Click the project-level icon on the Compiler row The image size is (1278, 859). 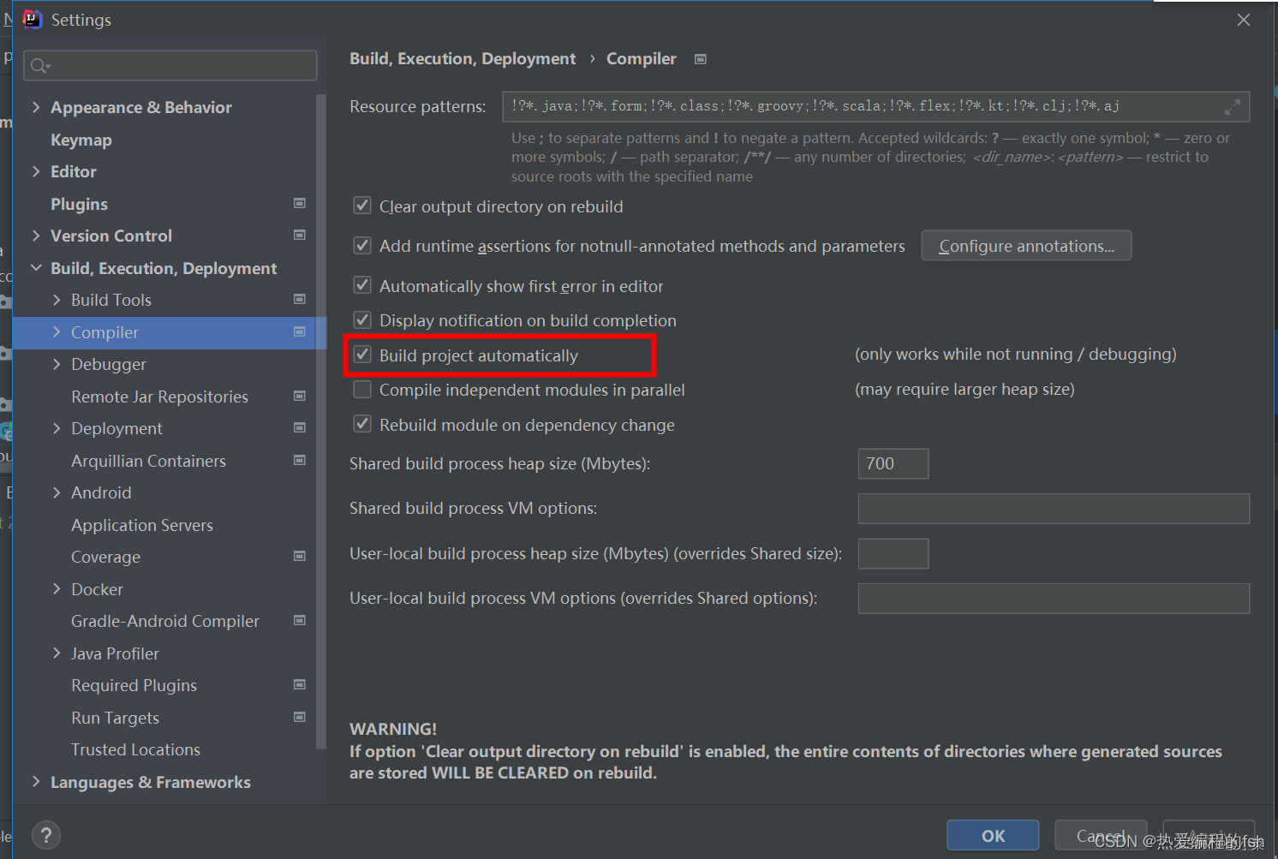(x=300, y=331)
